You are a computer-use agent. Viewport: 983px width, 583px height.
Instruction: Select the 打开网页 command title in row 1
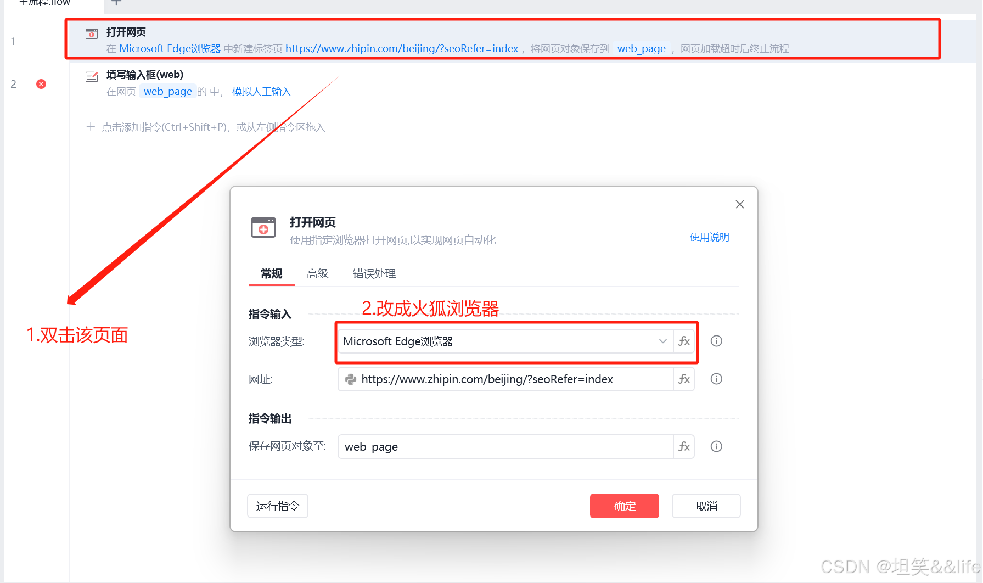[126, 32]
